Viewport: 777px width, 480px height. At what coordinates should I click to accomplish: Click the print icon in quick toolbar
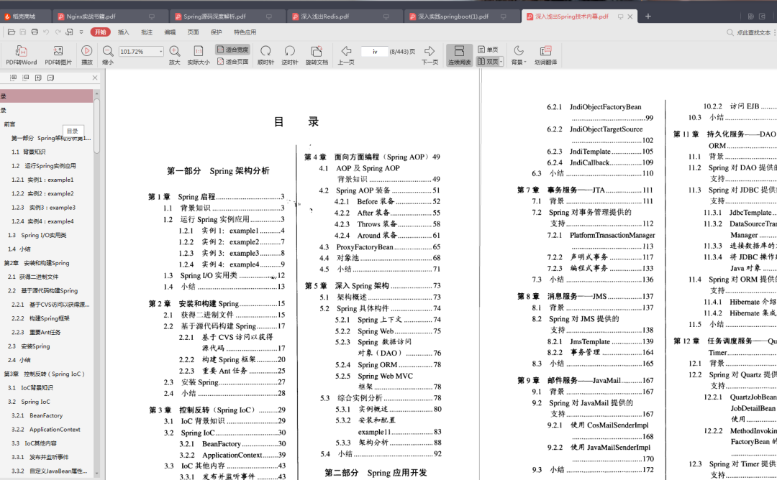pos(35,32)
